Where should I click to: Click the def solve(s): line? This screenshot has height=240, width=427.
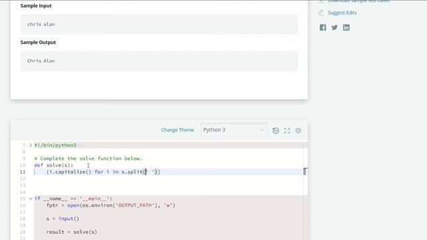pyautogui.click(x=53, y=165)
